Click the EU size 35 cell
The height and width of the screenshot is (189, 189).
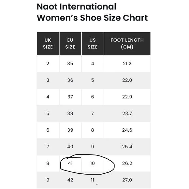[x=70, y=64]
